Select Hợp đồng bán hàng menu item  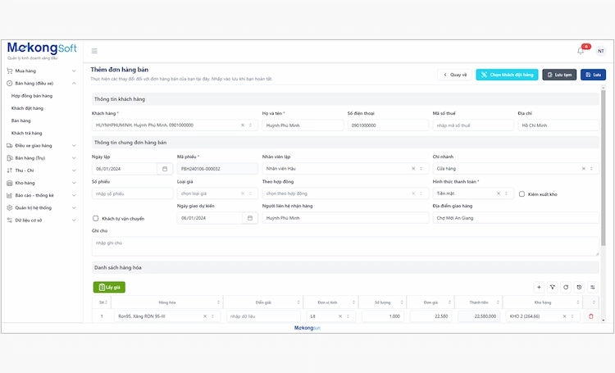[32, 96]
